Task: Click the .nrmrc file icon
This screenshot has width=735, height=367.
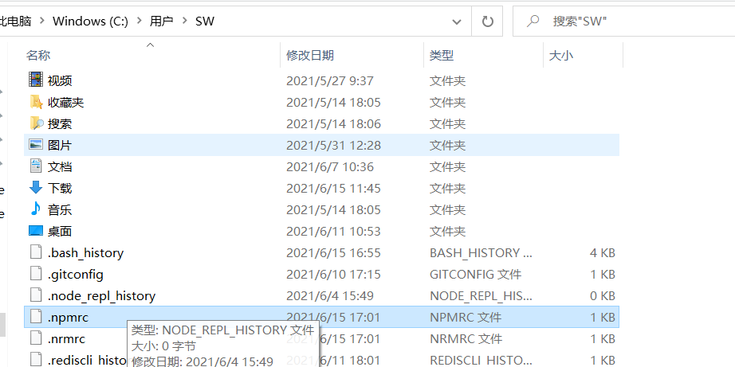Action: click(x=36, y=338)
